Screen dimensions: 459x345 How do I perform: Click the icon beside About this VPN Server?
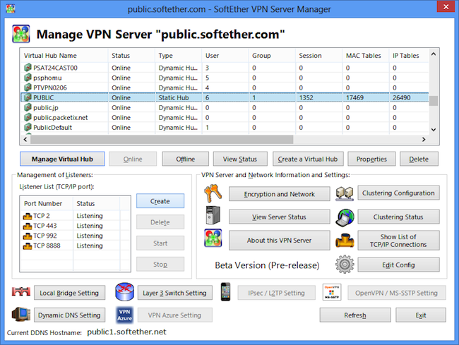[x=213, y=238]
